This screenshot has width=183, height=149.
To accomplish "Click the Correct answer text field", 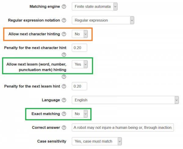I will (123, 128).
